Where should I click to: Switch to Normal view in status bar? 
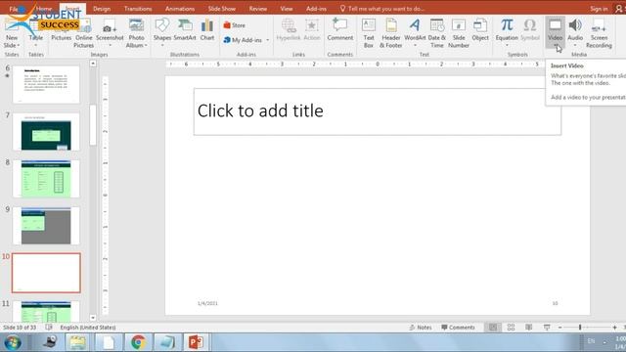click(493, 328)
